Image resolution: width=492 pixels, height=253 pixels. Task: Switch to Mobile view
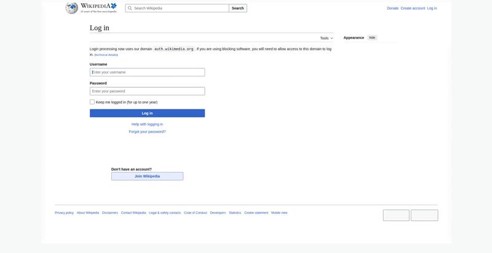pos(279,213)
